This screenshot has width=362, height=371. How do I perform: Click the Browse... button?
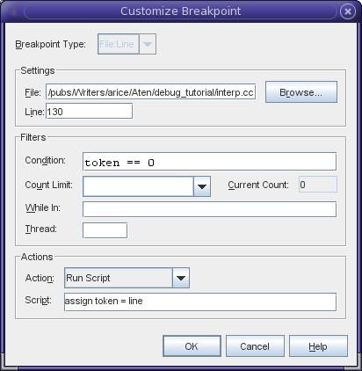[301, 92]
